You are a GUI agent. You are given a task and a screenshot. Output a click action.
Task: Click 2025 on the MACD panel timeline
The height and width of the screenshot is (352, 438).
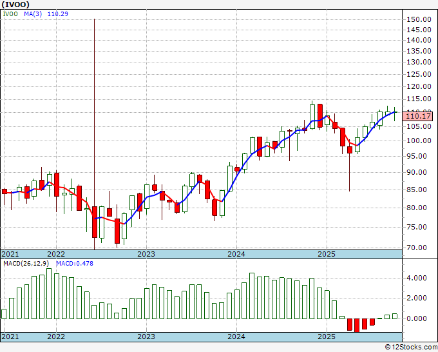[x=327, y=337]
